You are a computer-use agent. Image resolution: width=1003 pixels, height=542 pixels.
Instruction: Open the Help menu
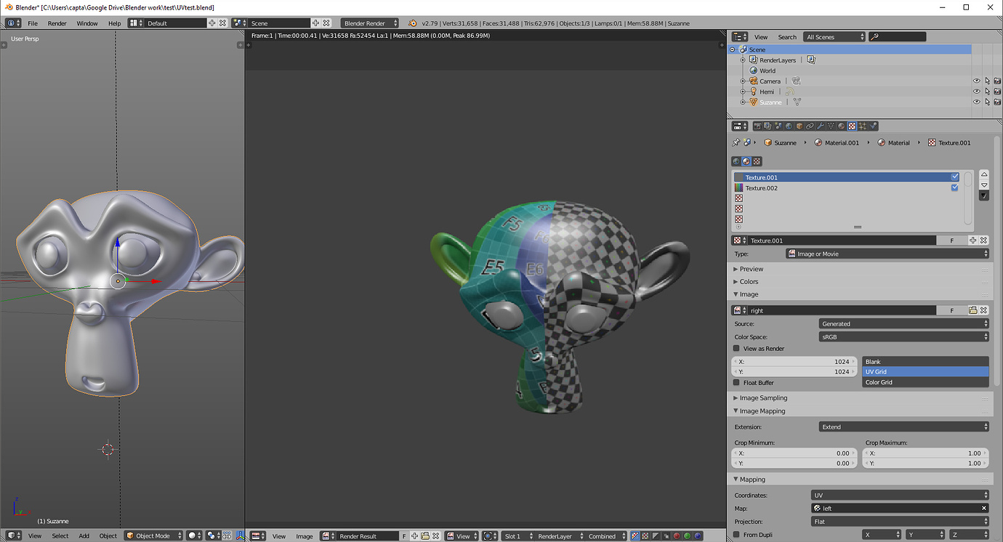click(x=115, y=23)
